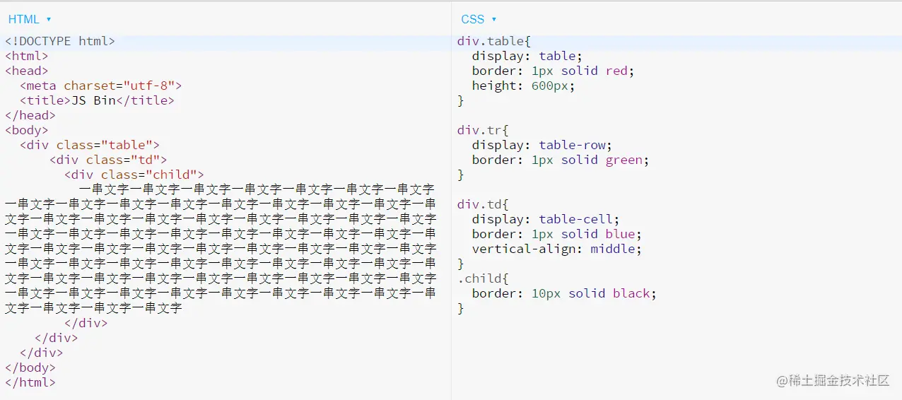Select the <div class="table"> line
This screenshot has height=400, width=902.
pyautogui.click(x=90, y=145)
